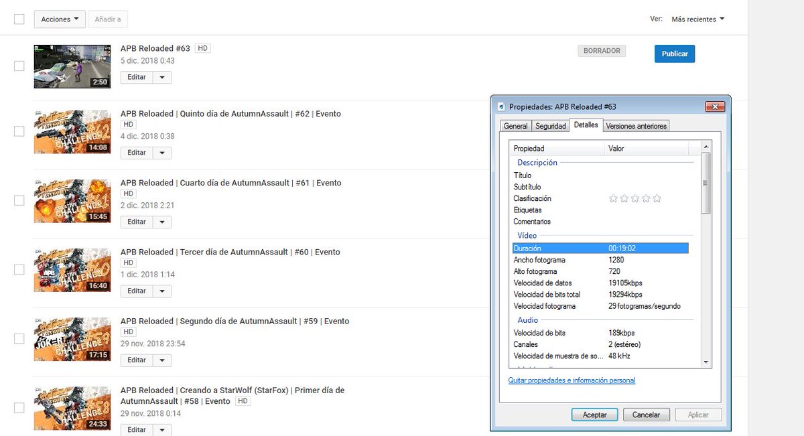Switch to General tab in Propiedades dialog
The width and height of the screenshot is (804, 436).
pyautogui.click(x=516, y=126)
